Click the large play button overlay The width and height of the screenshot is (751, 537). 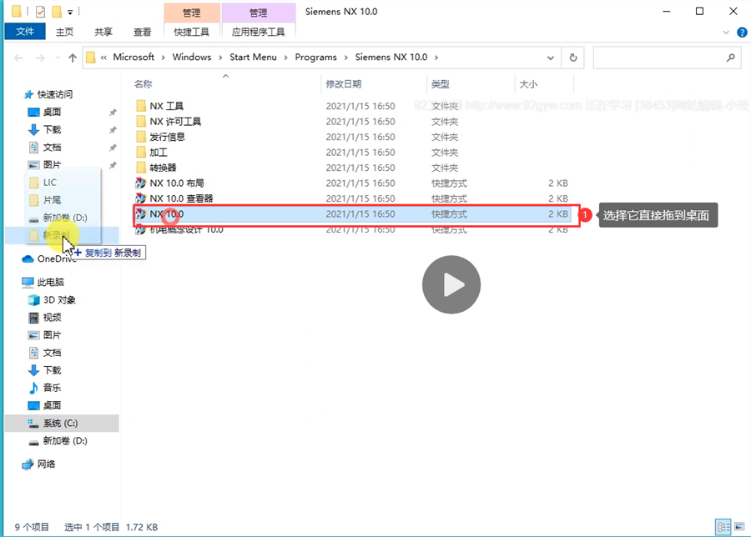(451, 285)
